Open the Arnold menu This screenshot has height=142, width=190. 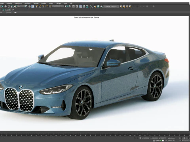click(65, 4)
